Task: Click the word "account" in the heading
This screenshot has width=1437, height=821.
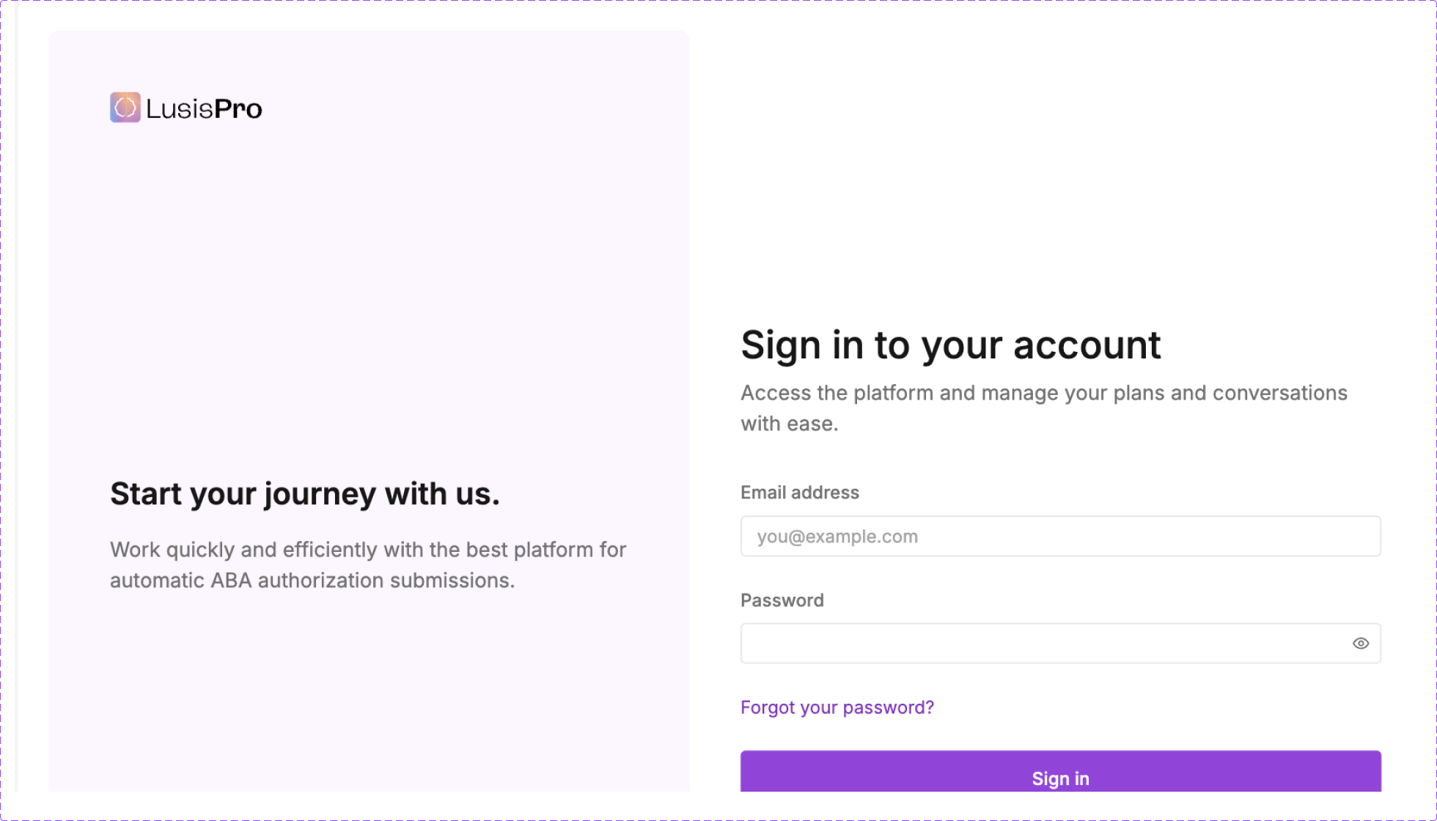Action: pos(1087,345)
